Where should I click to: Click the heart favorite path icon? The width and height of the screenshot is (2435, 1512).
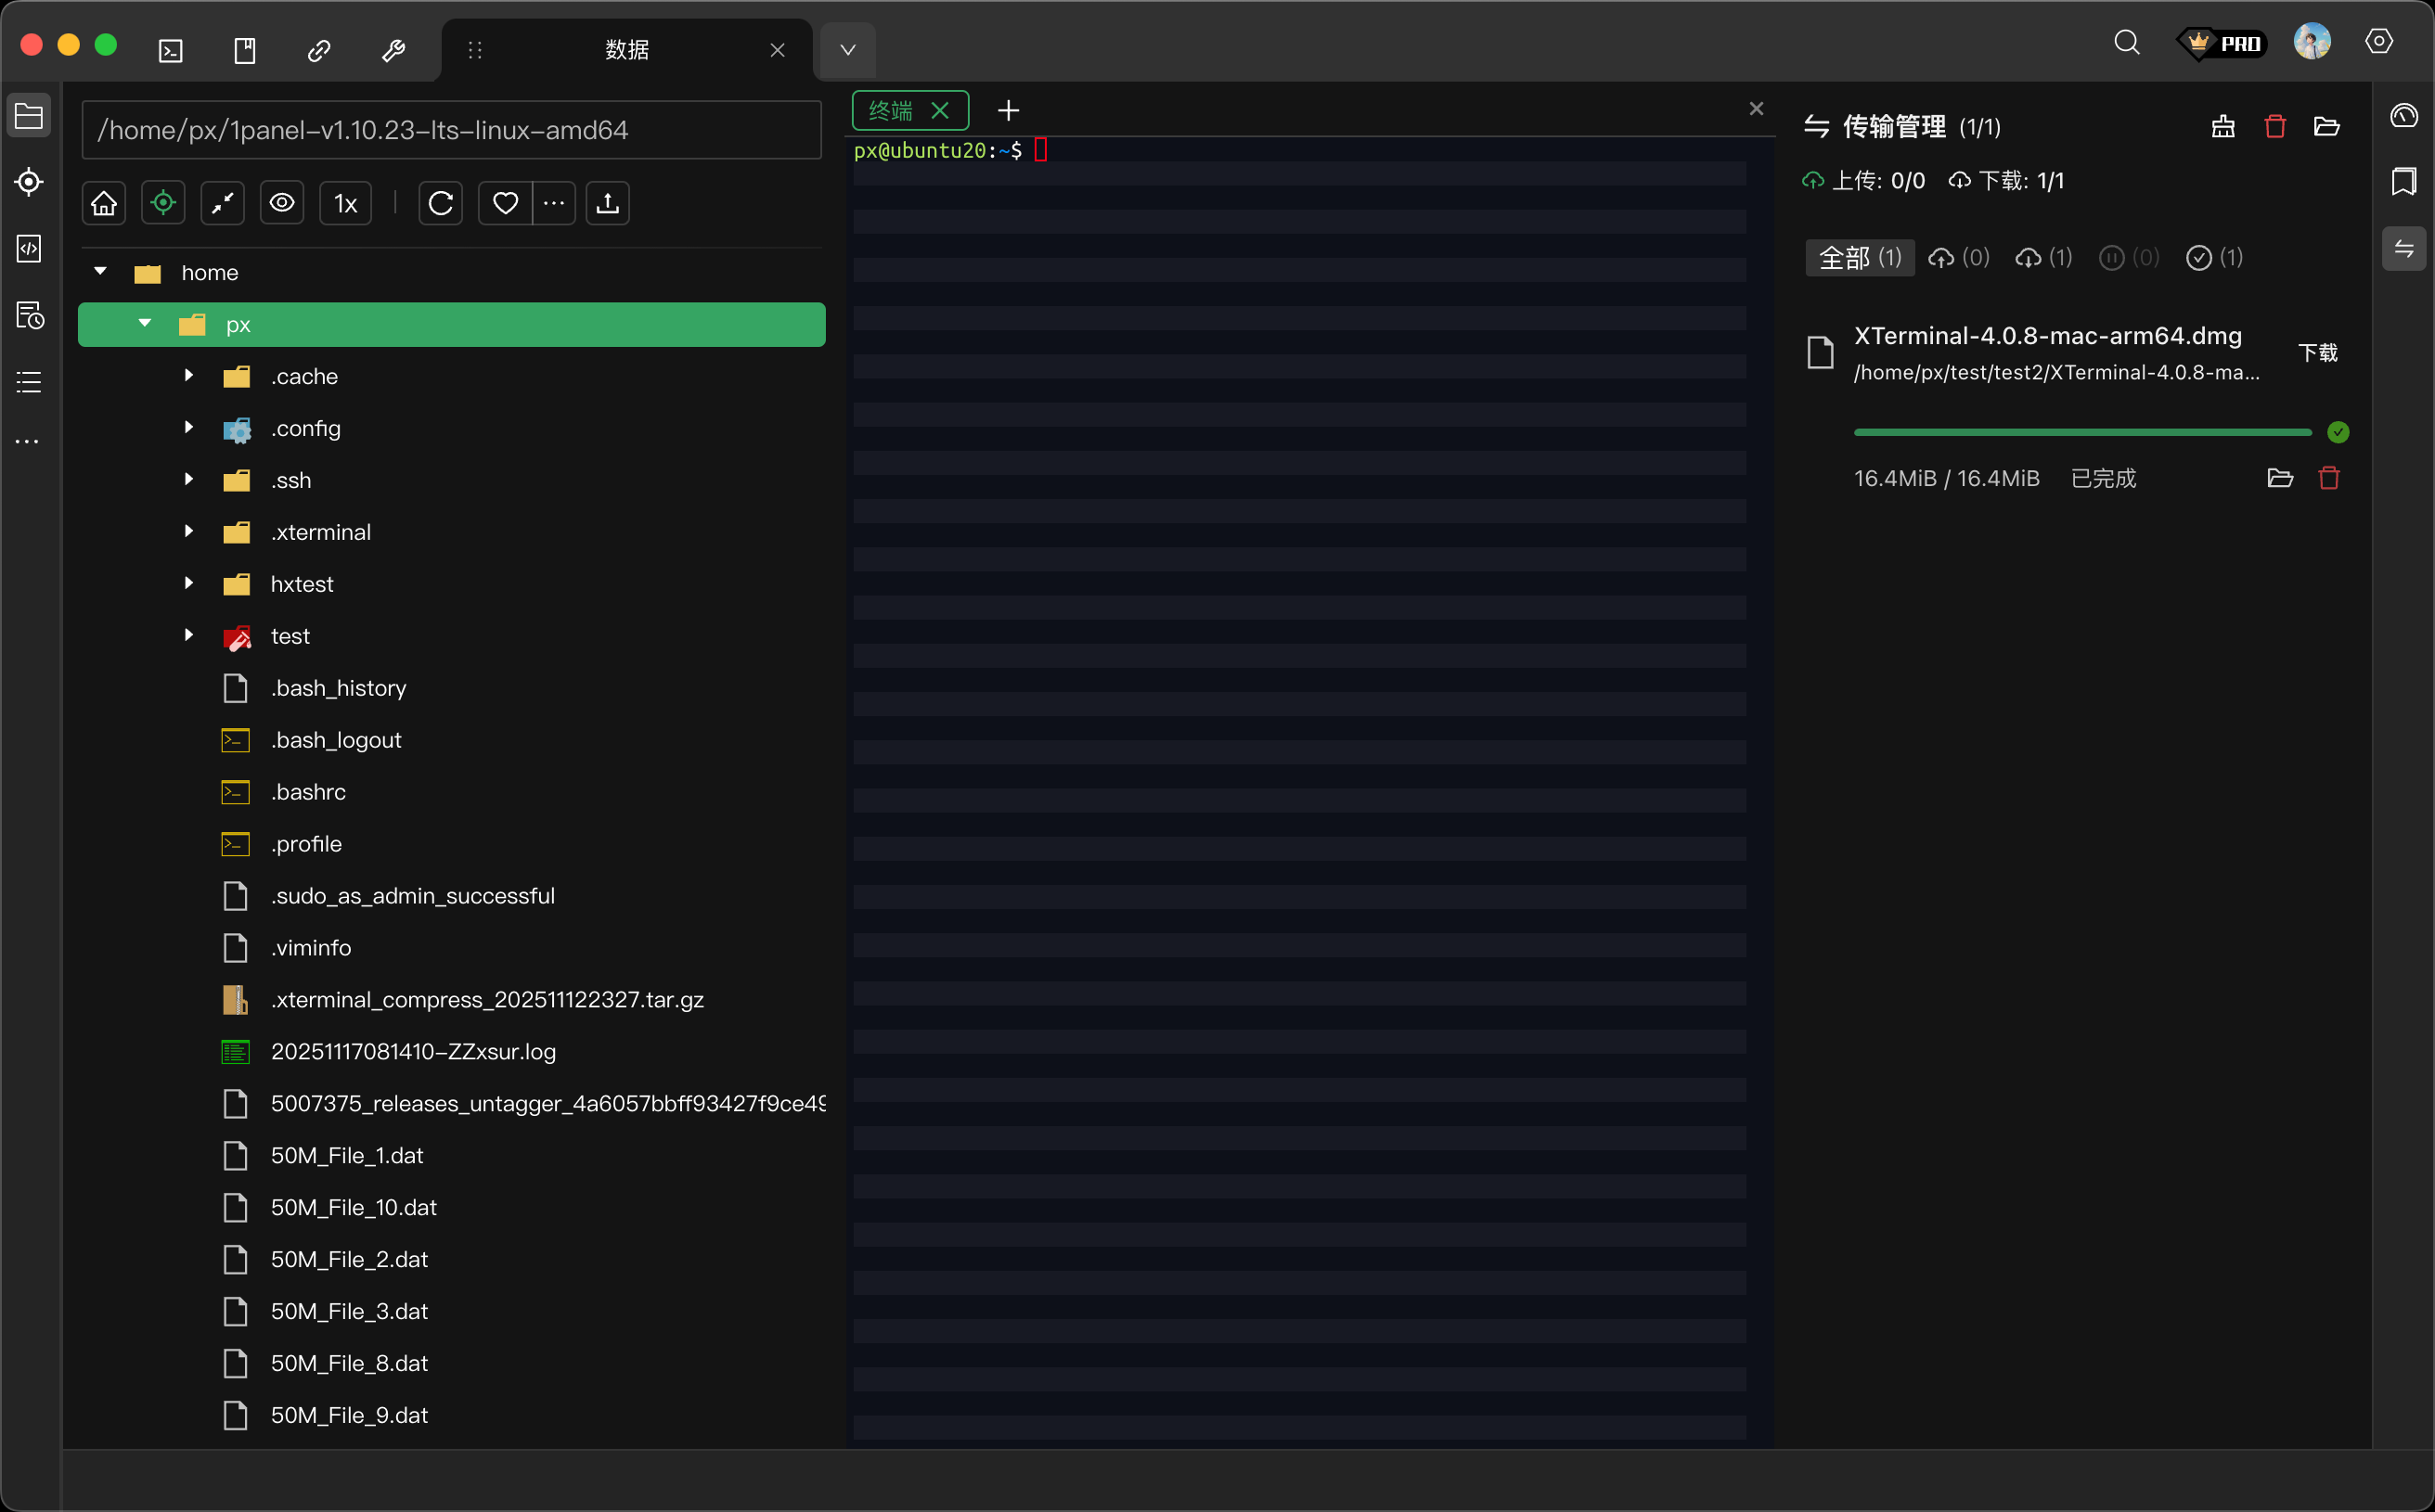505,204
